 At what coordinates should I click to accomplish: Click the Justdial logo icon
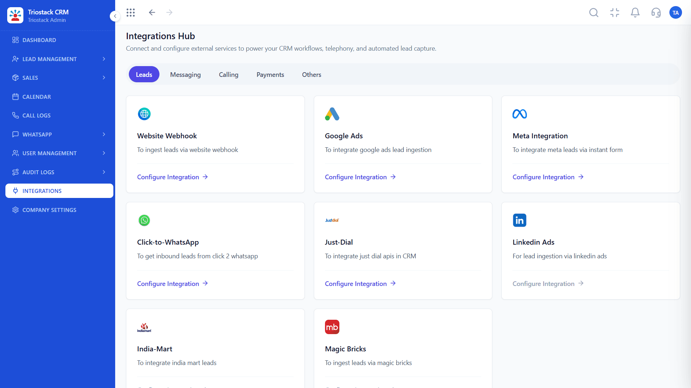click(x=332, y=220)
